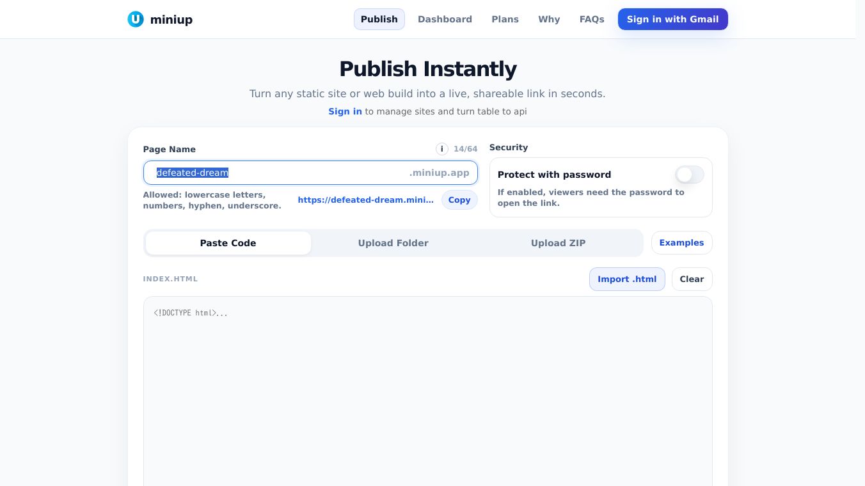Open the FAQs section

(x=591, y=19)
